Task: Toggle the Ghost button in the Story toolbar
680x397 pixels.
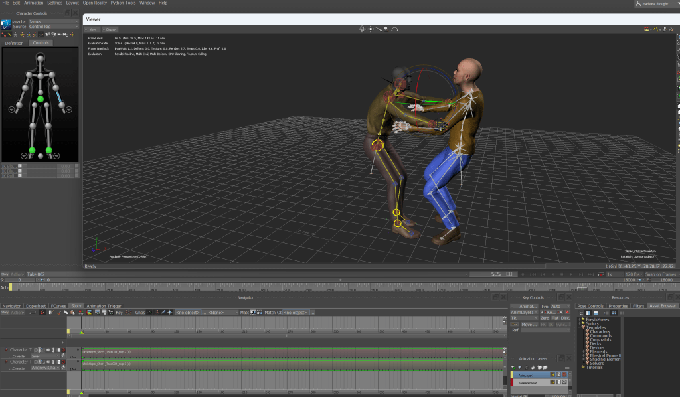Action: [139, 312]
